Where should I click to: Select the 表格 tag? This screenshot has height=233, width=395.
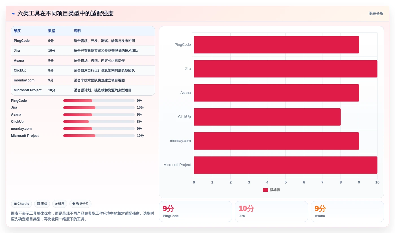(x=42, y=204)
